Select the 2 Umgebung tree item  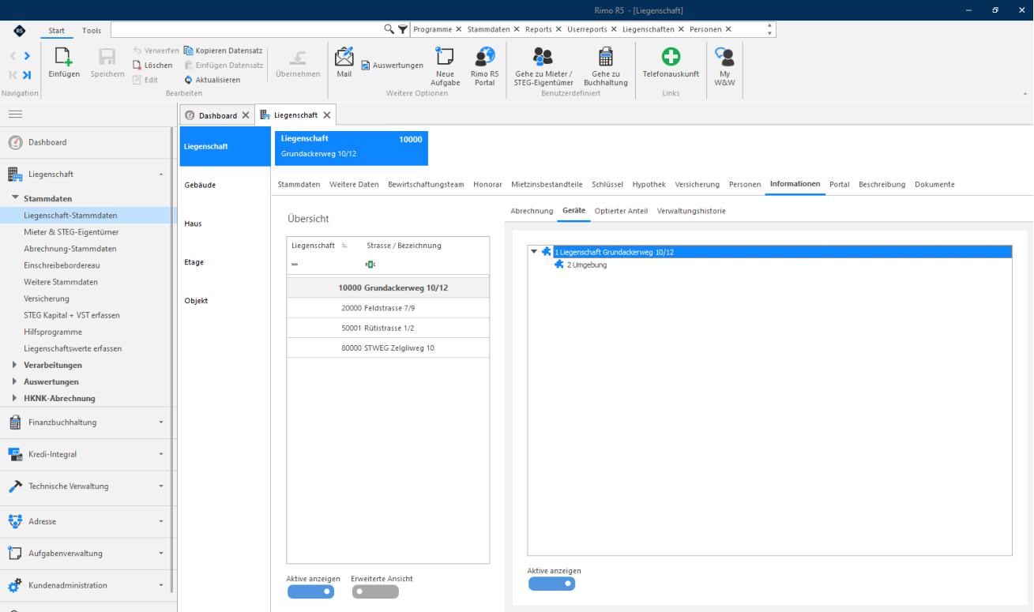tap(587, 265)
